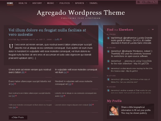
Task: Read more via the [...] link
Action: pos(34,58)
